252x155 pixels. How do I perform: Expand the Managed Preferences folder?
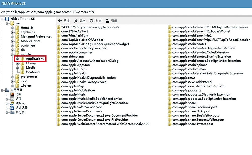click(x=12, y=37)
